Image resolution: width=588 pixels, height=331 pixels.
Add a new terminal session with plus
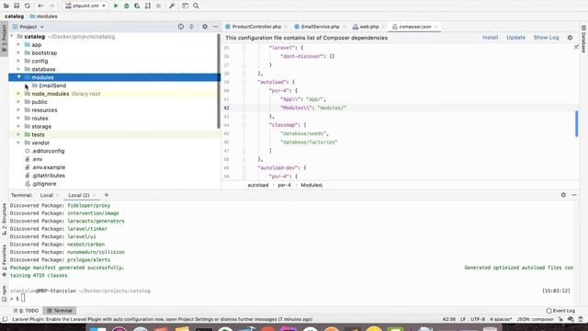click(107, 195)
